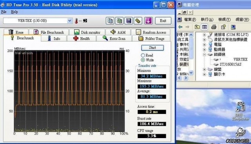The height and width of the screenshot is (144, 251).
Task: Click the left pane scroll-up arrow
Action: point(191,35)
